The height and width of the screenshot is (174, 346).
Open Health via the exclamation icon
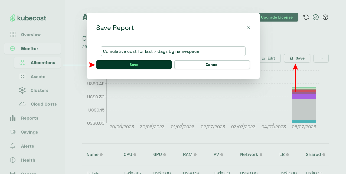tap(12, 160)
